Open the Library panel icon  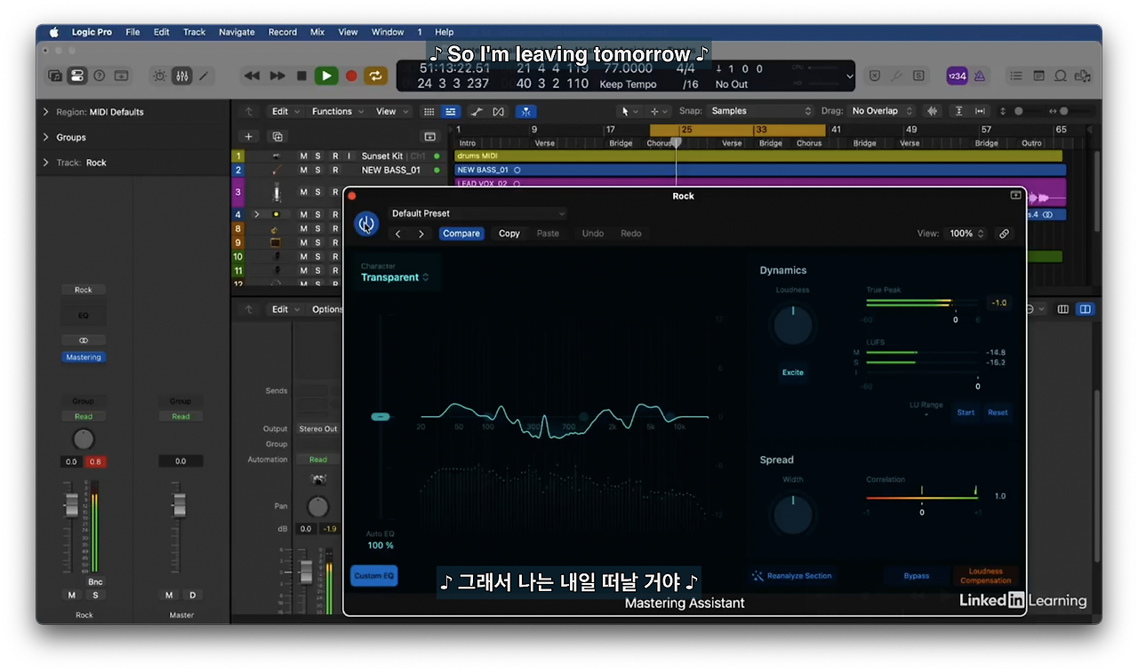(55, 76)
